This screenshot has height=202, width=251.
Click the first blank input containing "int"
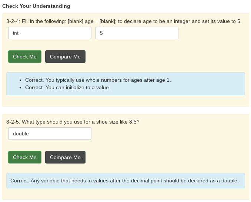[x=50, y=33]
